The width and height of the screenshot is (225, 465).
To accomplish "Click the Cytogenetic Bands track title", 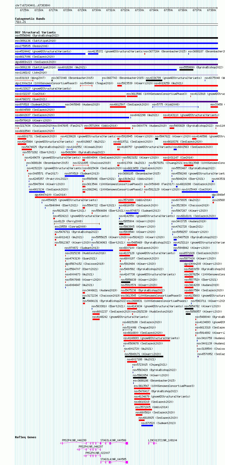I will [x=30, y=19].
